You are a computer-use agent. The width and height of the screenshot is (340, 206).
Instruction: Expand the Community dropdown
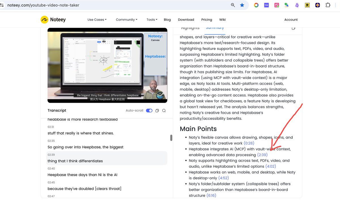coord(126,20)
